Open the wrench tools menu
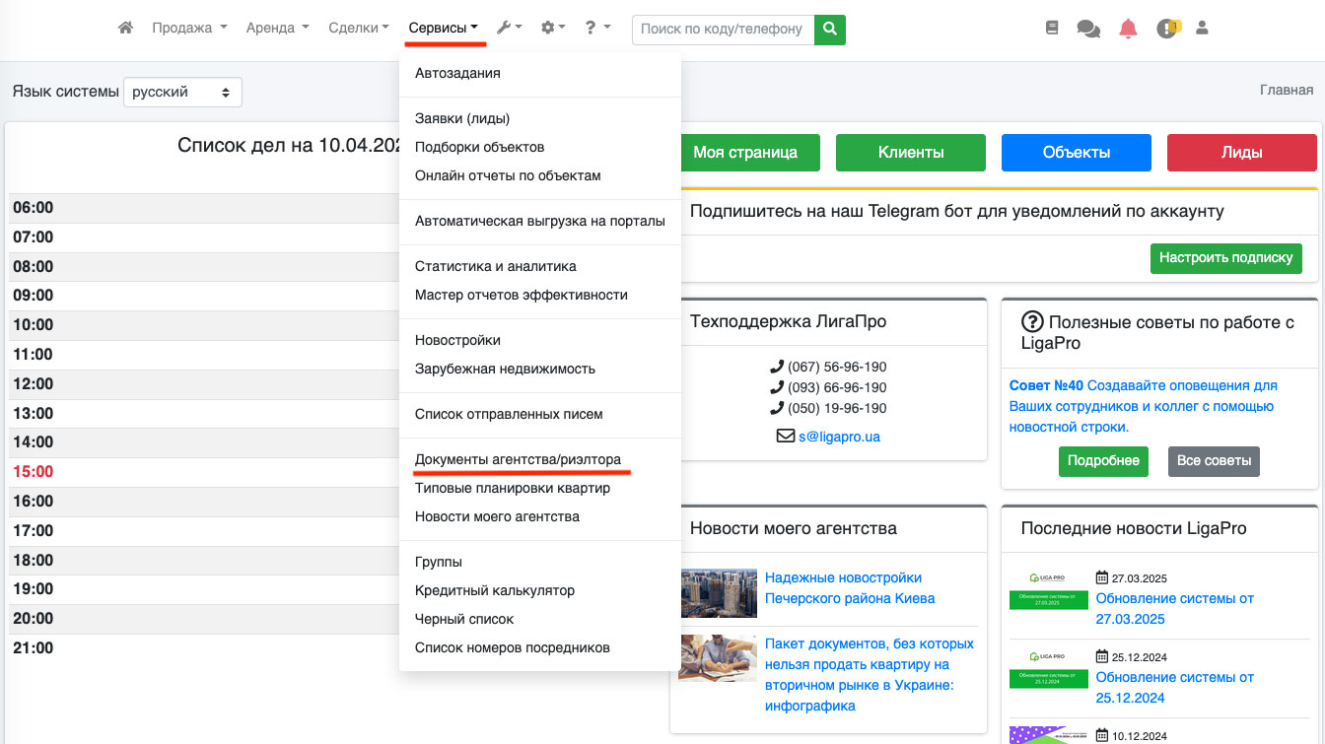The image size is (1325, 744). coord(509,29)
